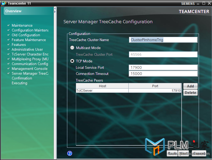The width and height of the screenshot is (212, 160).
Task: Select Executing step in sidebar
Action: [19, 83]
